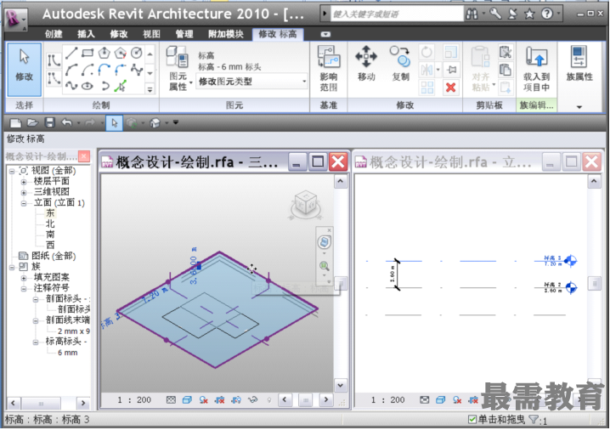Viewport: 610px width, 430px height.
Task: Select the ellipse draw tool
Action: point(88,86)
